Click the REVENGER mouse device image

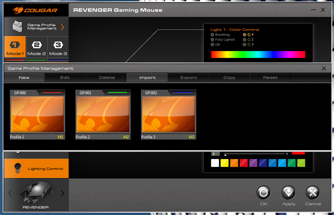coord(36,192)
